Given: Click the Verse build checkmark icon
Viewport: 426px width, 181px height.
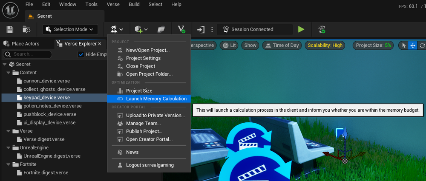Looking at the screenshot, I should click(x=181, y=29).
